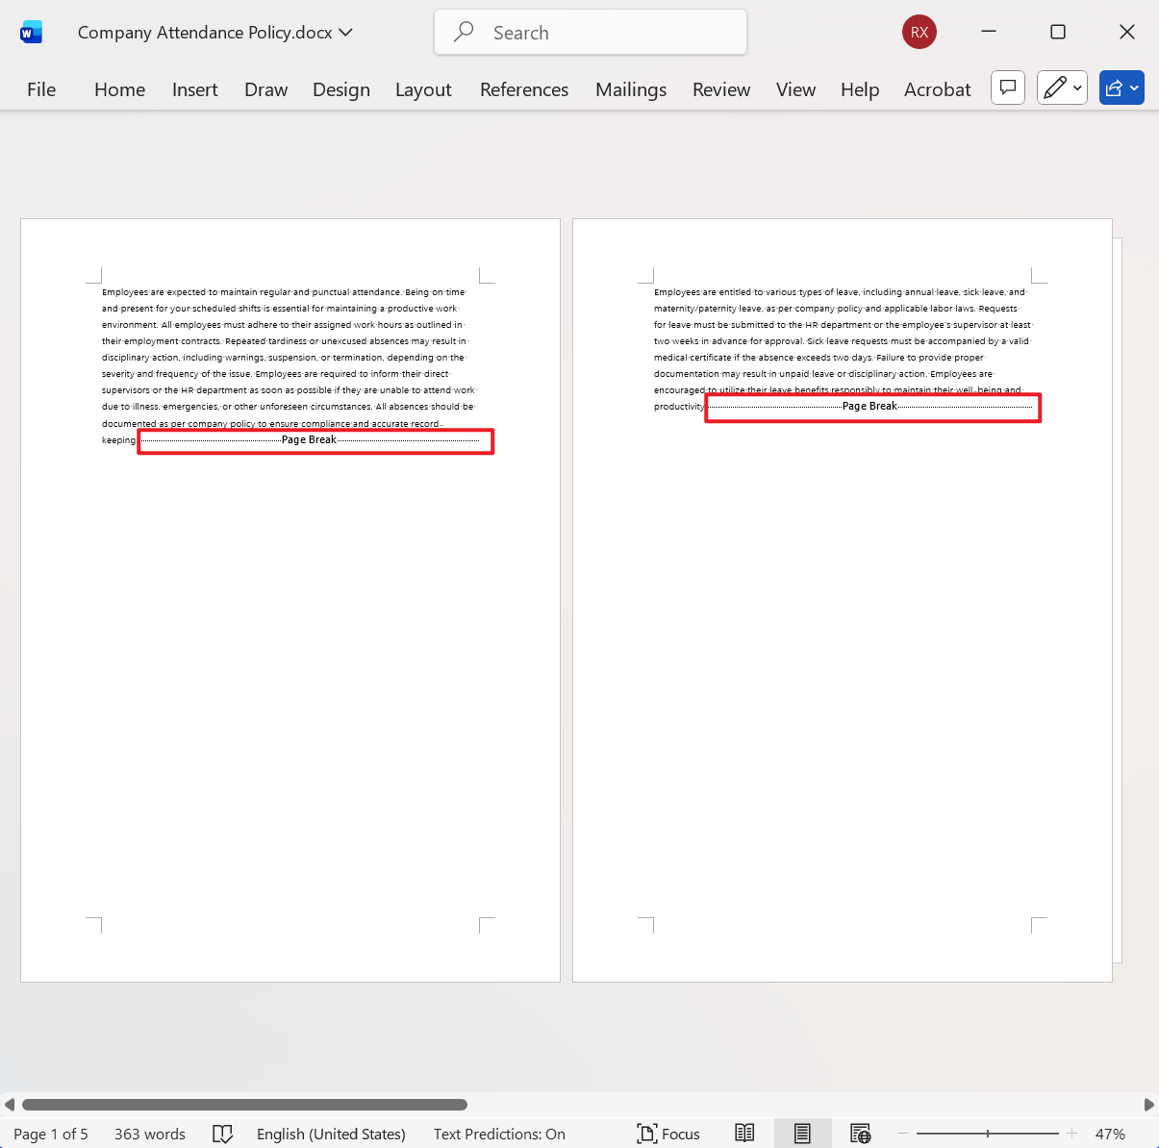Toggle Text Predictions setting
Image resolution: width=1159 pixels, height=1148 pixels.
coord(499,1134)
